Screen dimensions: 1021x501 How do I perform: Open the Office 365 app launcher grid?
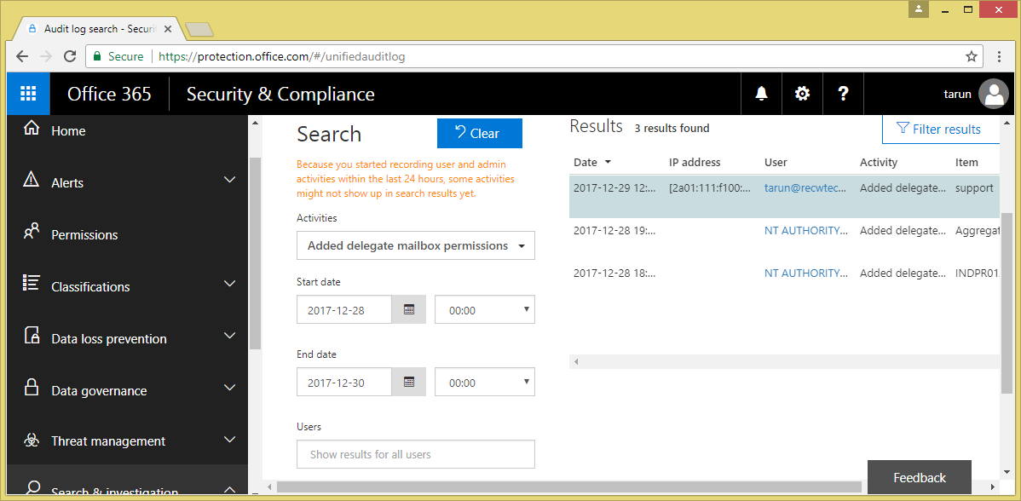(x=28, y=94)
